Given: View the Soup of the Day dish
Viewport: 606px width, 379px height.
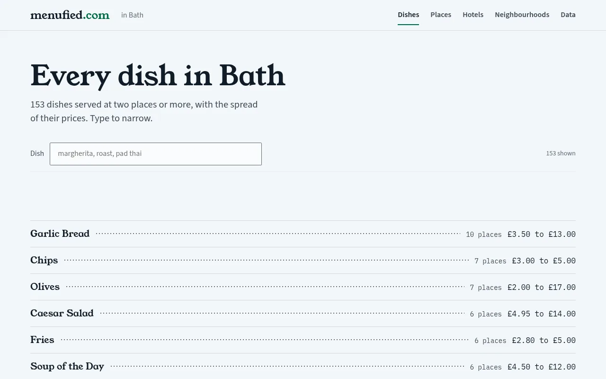Looking at the screenshot, I should click(x=303, y=367).
